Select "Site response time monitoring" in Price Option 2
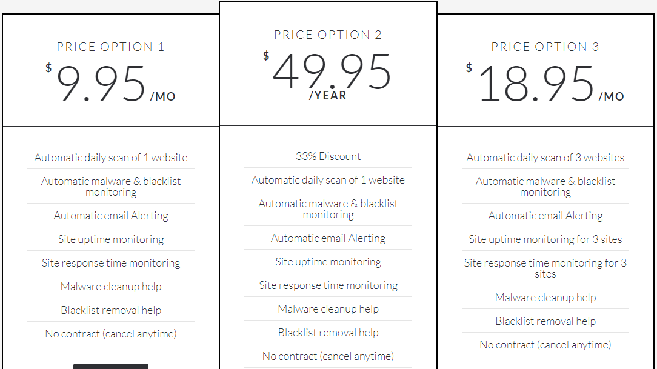 328,285
